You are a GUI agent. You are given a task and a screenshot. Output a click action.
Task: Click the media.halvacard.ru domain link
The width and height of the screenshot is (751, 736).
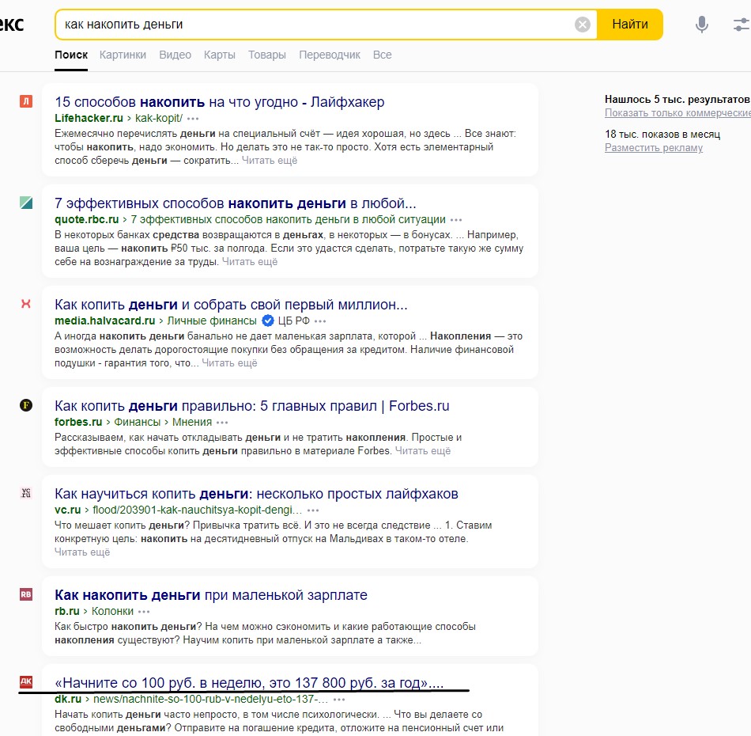tap(105, 321)
